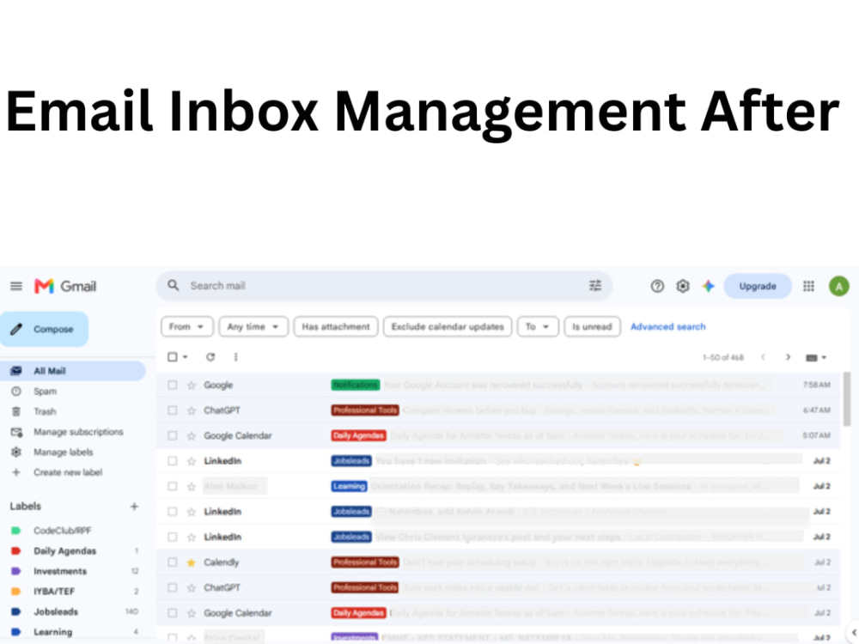Click the green CodeClub/RPF label icon

click(15, 531)
